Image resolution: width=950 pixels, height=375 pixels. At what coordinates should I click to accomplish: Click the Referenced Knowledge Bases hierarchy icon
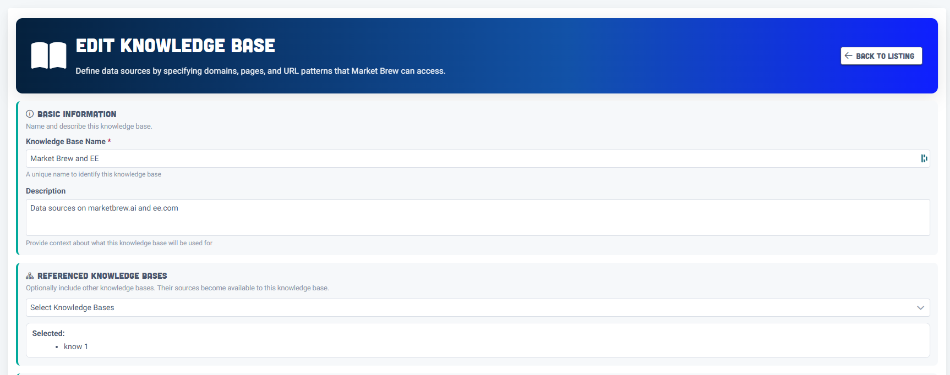pyautogui.click(x=30, y=275)
